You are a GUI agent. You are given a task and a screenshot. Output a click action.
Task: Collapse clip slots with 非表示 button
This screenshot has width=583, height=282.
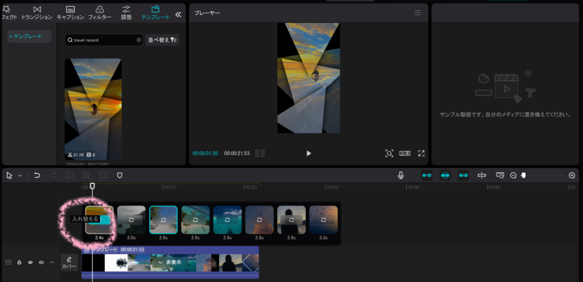(x=170, y=262)
